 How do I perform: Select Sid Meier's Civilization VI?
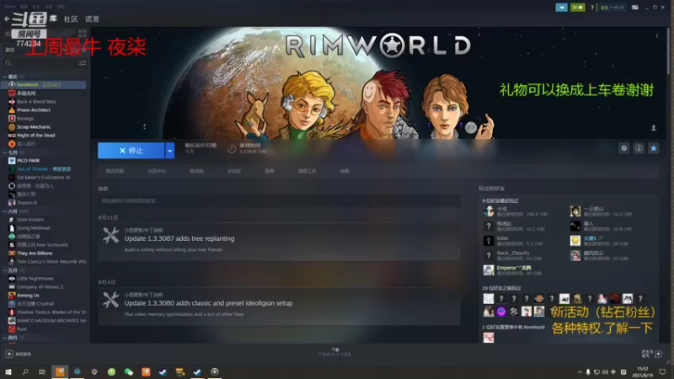44,177
